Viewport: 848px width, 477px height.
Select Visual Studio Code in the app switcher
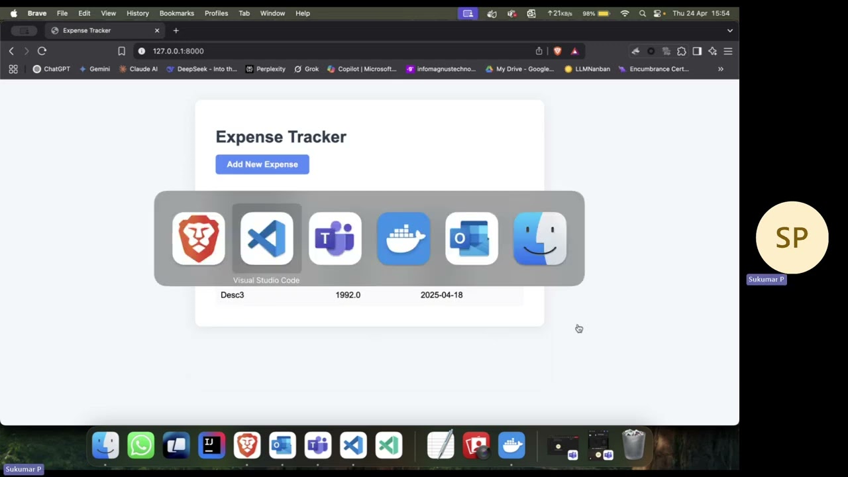[267, 238]
